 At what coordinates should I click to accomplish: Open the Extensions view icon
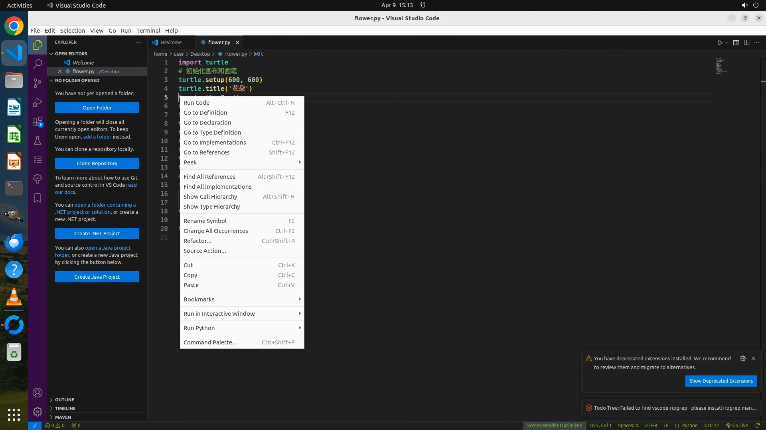click(38, 121)
